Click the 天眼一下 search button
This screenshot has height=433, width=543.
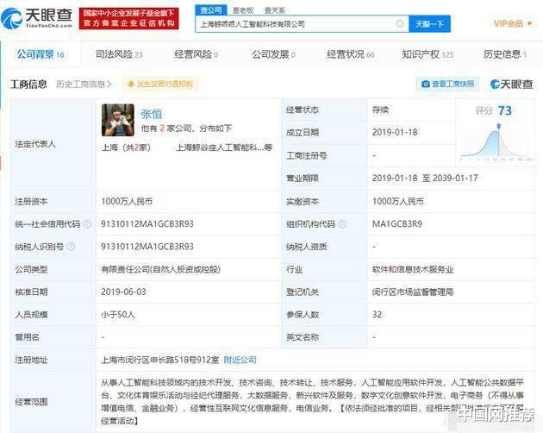pos(429,24)
